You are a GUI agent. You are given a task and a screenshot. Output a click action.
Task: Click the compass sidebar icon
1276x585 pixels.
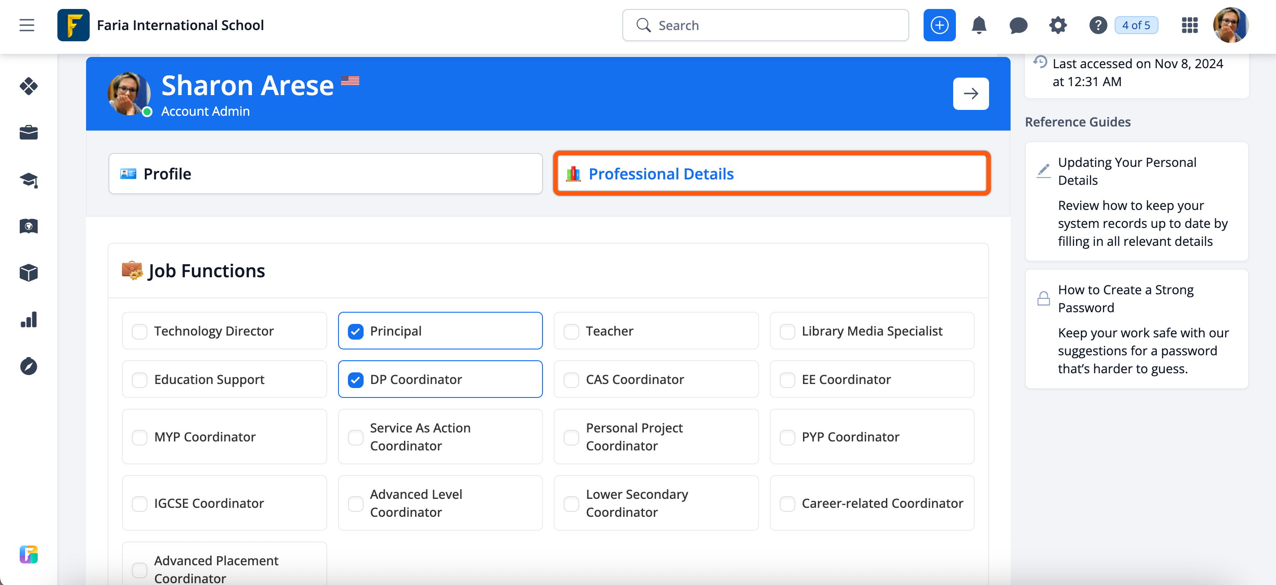(29, 367)
